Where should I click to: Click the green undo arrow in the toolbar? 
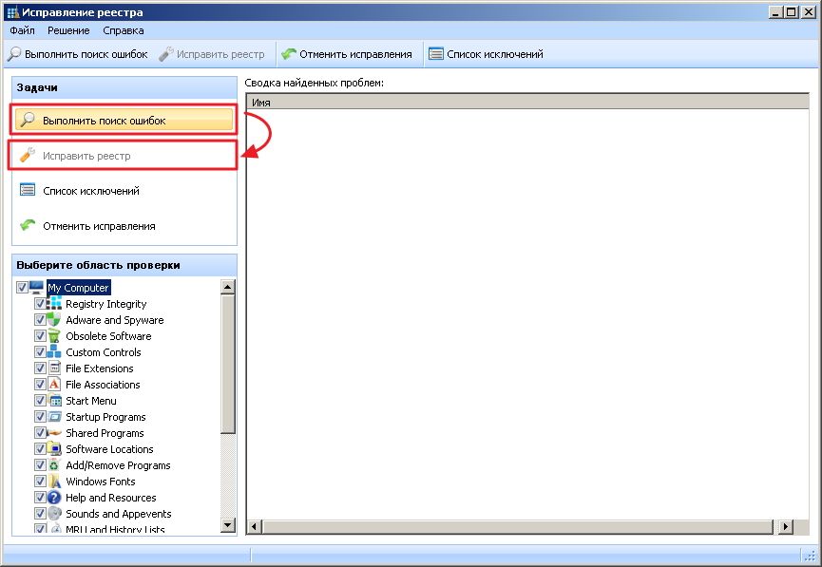[x=289, y=53]
